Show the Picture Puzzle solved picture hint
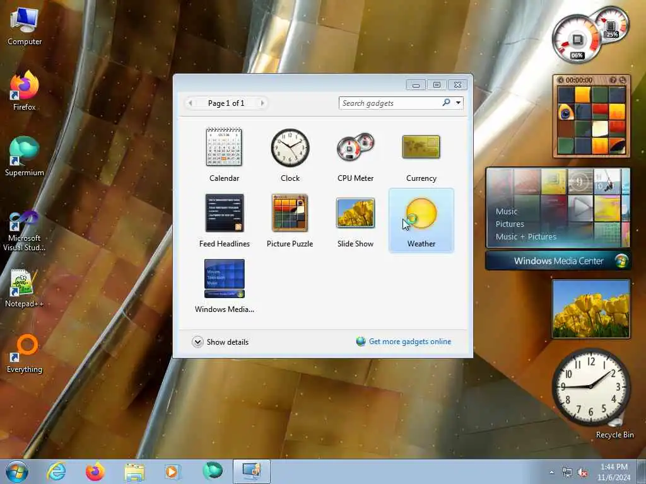The image size is (646, 484). click(613, 80)
